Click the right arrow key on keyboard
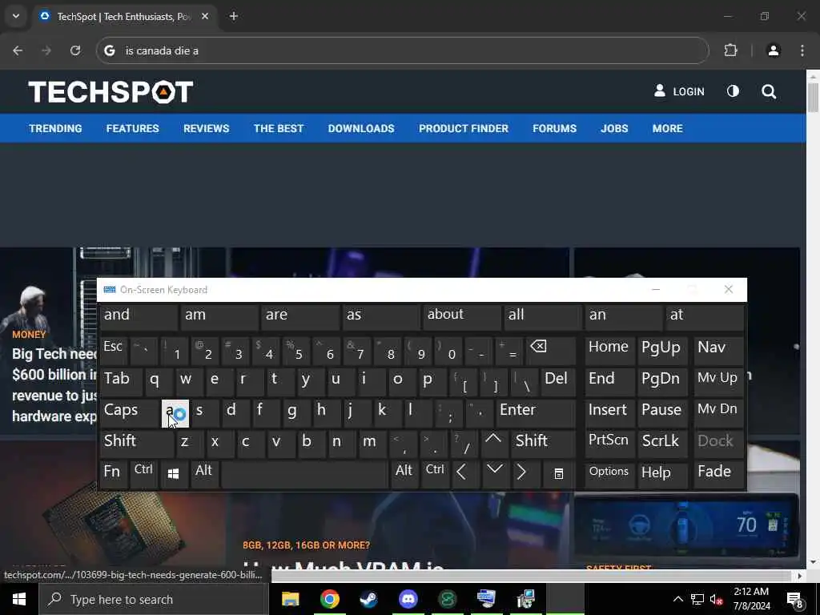The height and width of the screenshot is (615, 820). pos(525,475)
